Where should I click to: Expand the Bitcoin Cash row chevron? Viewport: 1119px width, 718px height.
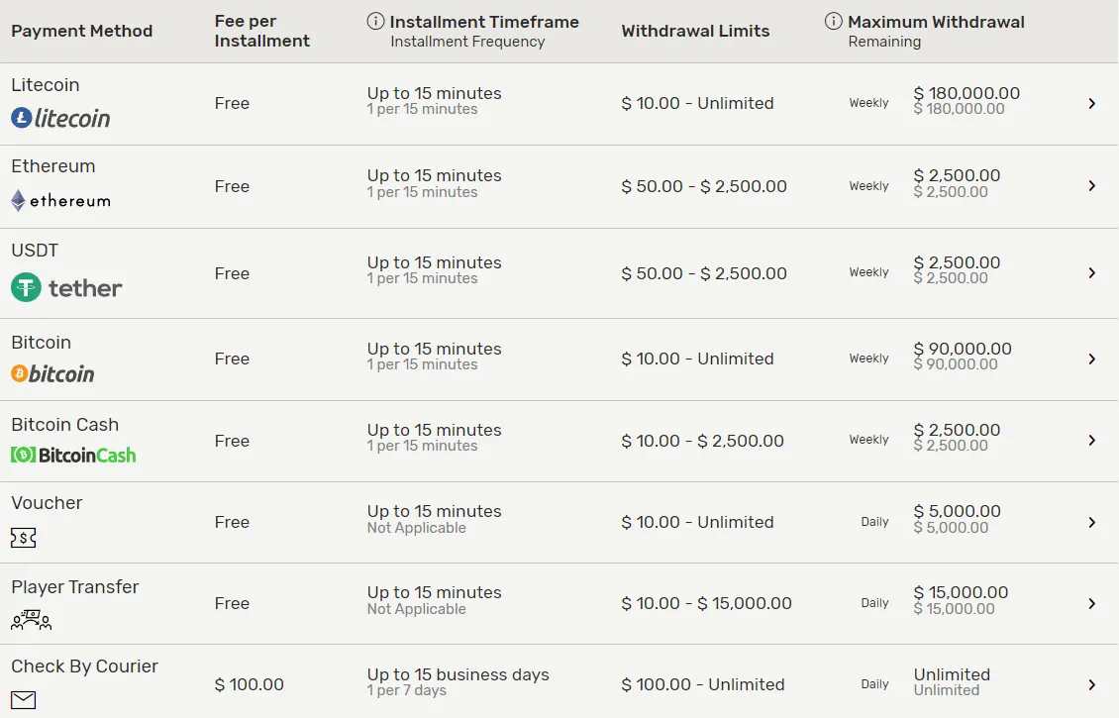point(1092,439)
